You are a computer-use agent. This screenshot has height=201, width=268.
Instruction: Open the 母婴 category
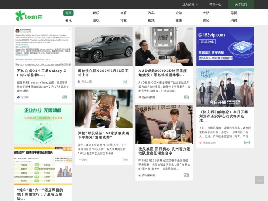pyautogui.click(x=234, y=13)
